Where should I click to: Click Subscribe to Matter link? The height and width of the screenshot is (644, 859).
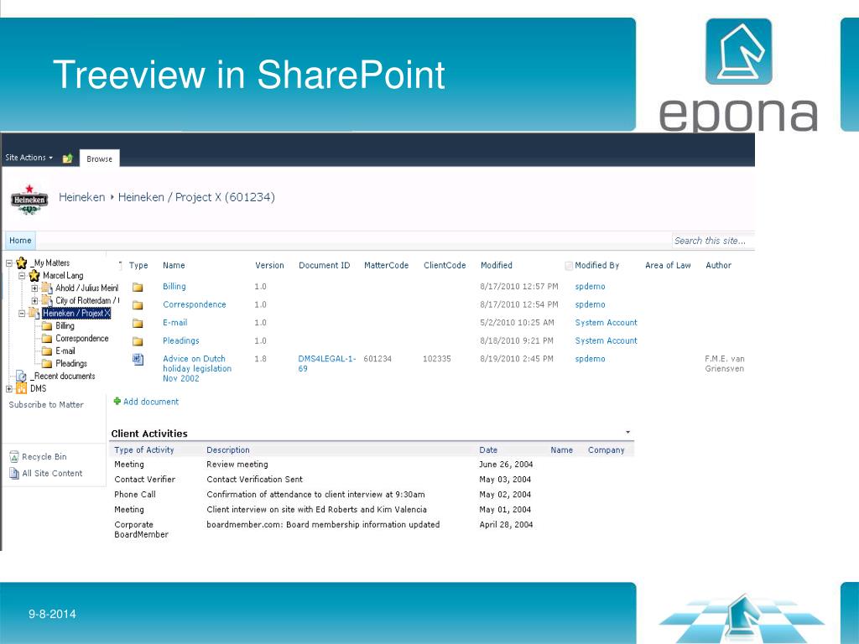(46, 405)
